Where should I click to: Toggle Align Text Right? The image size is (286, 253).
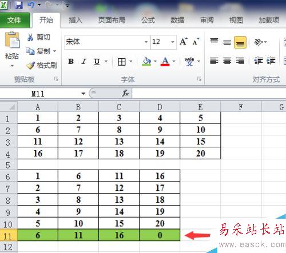(x=240, y=61)
